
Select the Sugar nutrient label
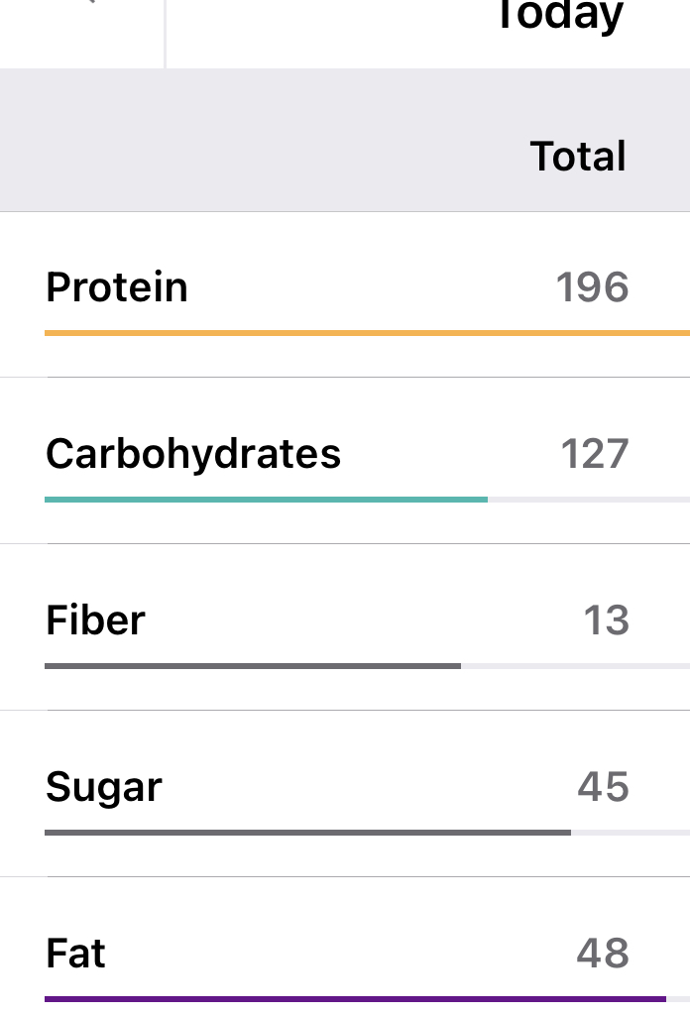pyautogui.click(x=104, y=787)
